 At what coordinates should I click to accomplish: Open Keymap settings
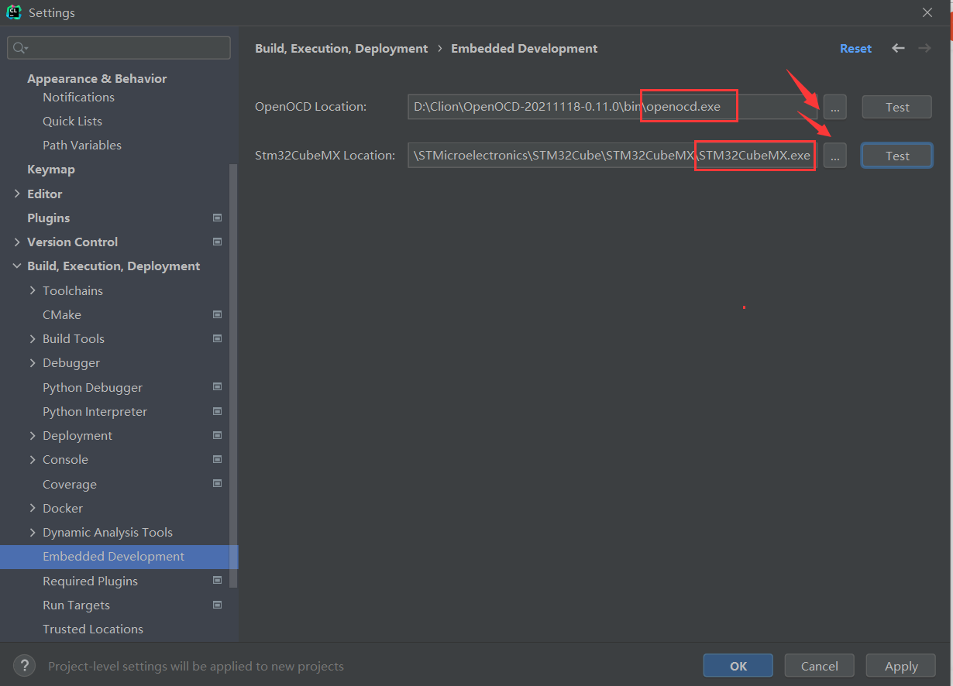point(51,169)
